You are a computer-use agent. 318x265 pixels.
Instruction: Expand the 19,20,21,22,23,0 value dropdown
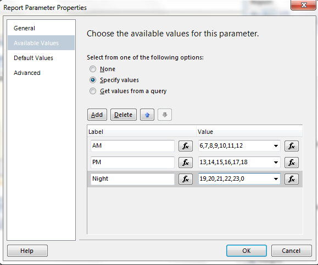276,179
